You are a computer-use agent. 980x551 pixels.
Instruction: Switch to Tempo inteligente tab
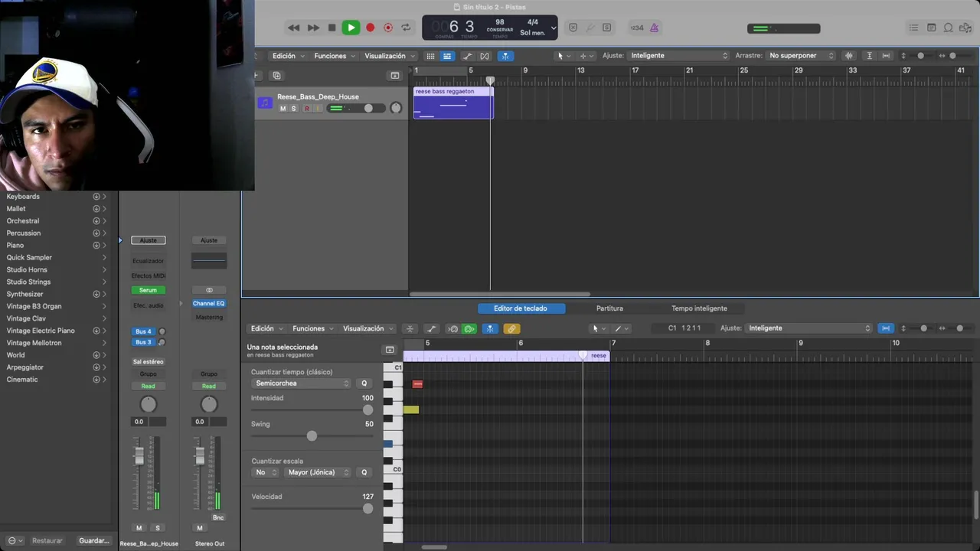click(x=699, y=308)
